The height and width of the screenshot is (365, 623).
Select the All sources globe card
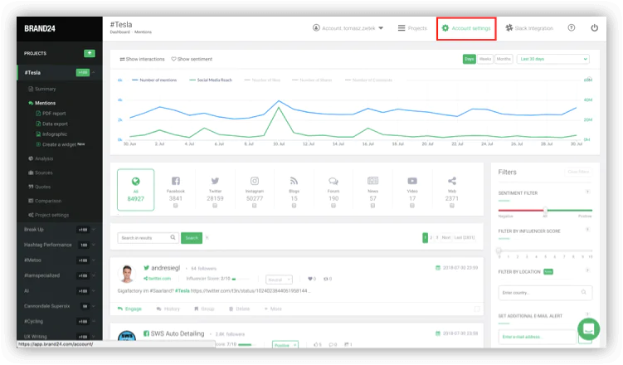[135, 189]
